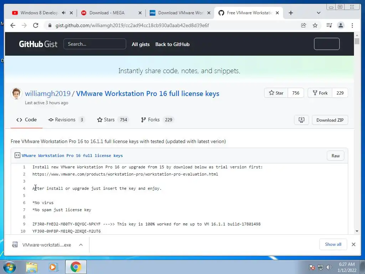Click the vmware.com evaluation URL on line 2

[125, 174]
